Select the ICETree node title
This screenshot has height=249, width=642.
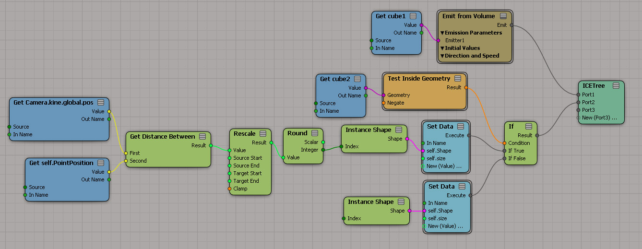594,86
